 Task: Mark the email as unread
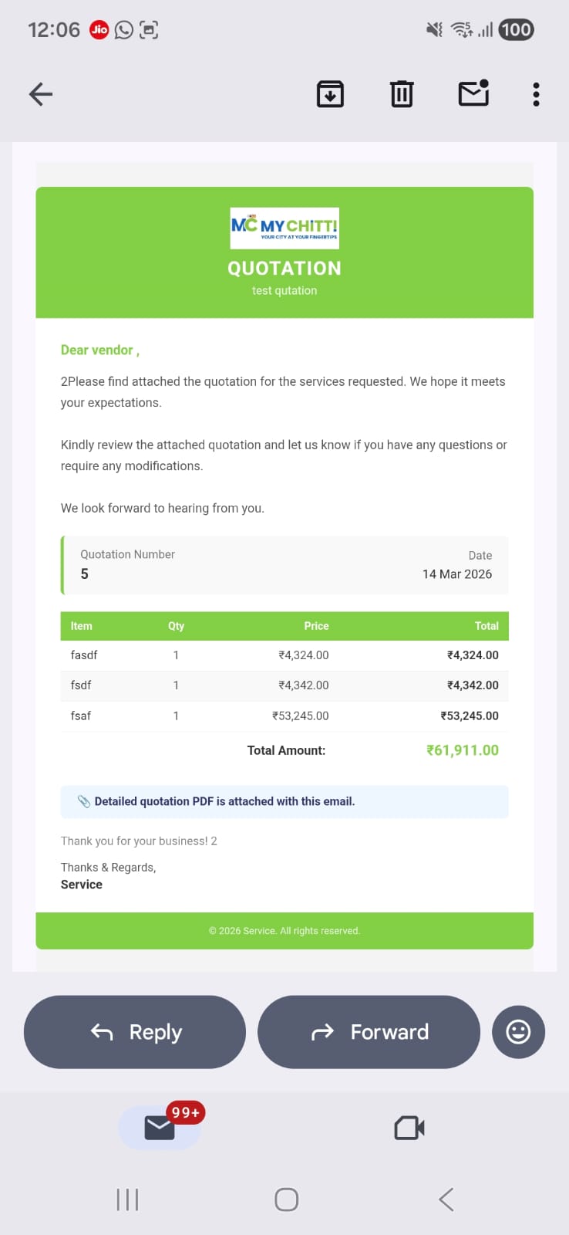click(473, 93)
